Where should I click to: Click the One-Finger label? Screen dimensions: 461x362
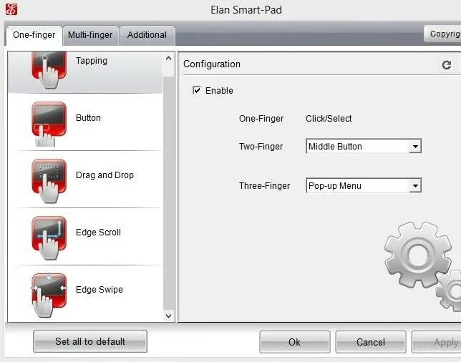(x=261, y=119)
